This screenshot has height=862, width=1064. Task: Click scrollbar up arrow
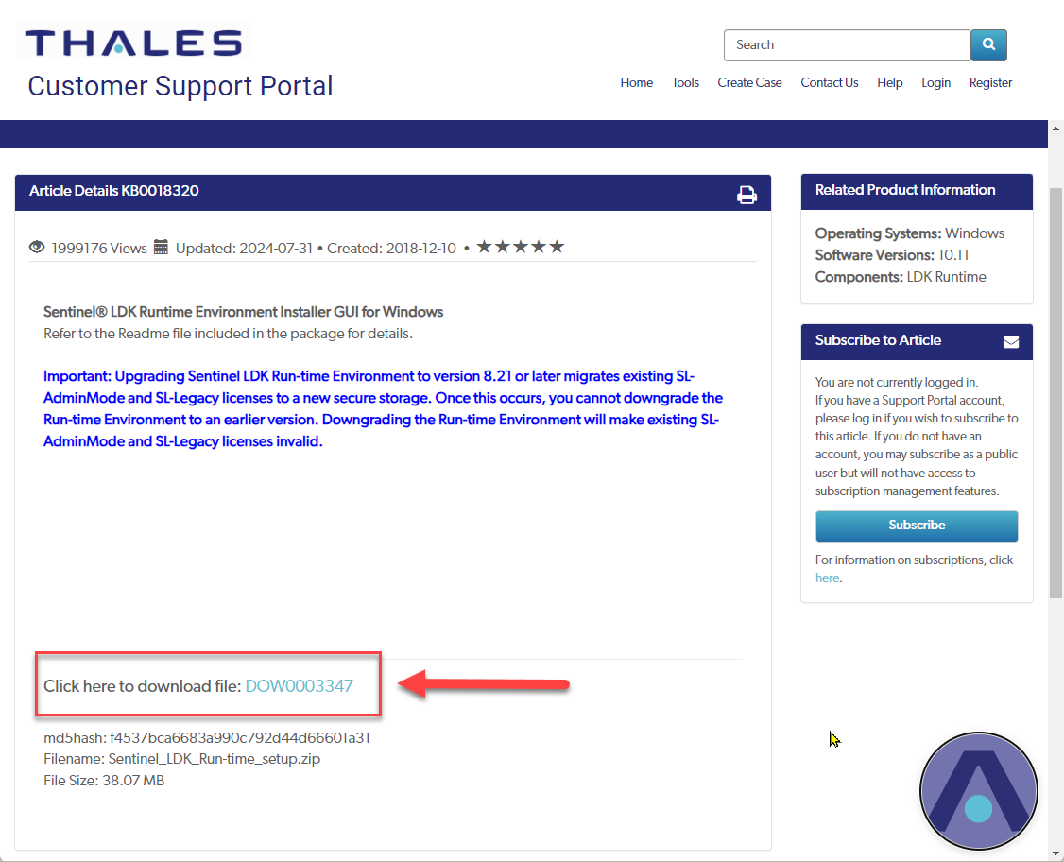[1055, 128]
